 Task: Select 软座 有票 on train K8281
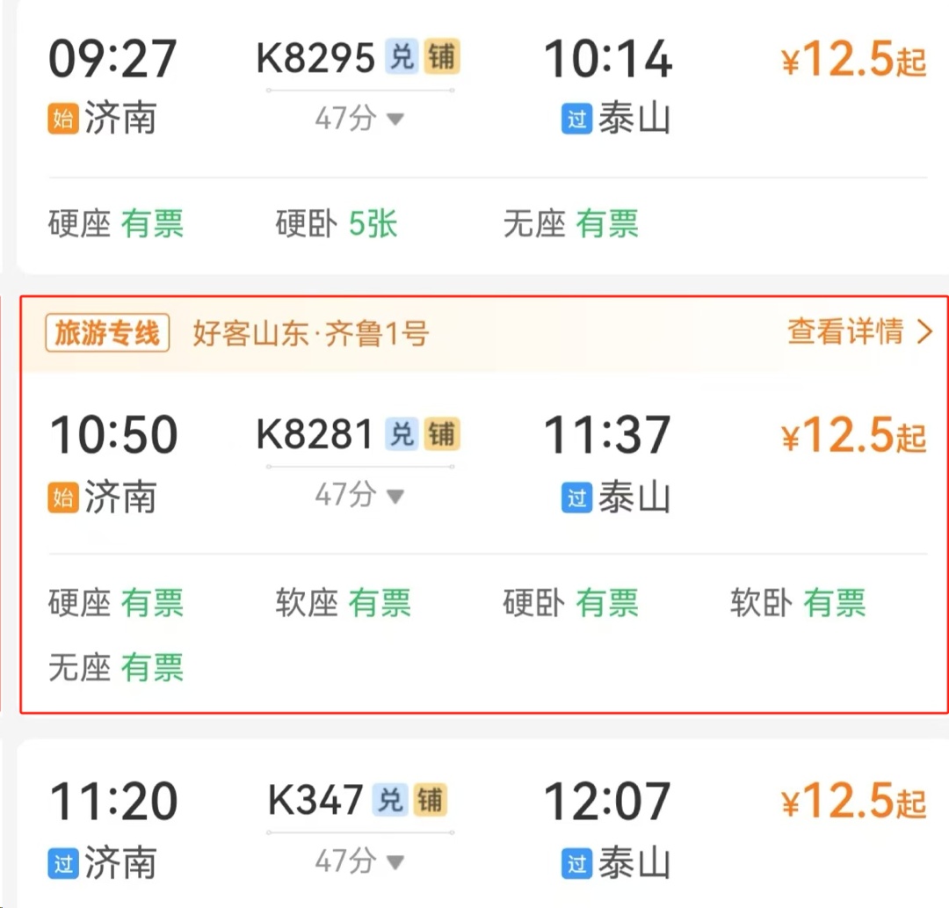[x=344, y=603]
